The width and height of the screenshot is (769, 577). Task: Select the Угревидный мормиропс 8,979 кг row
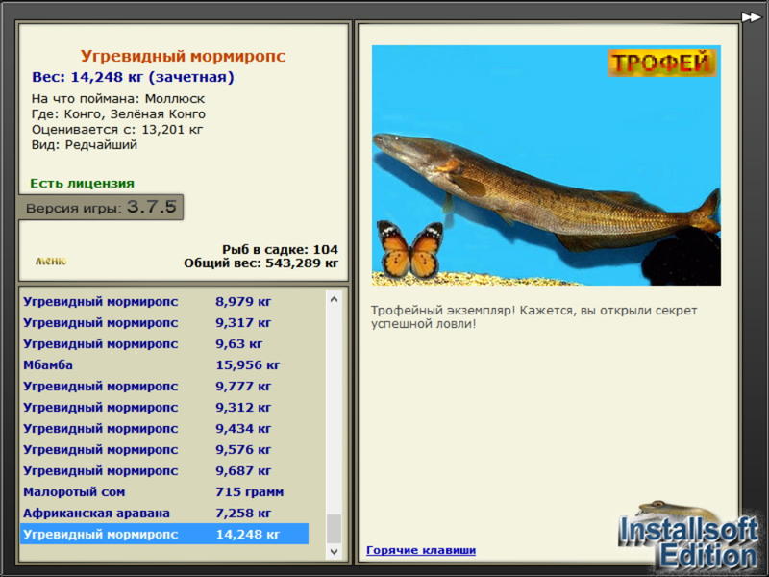click(x=164, y=301)
